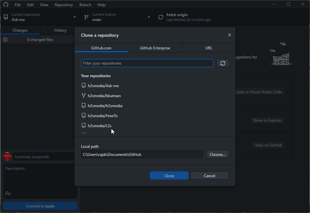Click the Fetch origin sync icon
The width and height of the screenshot is (310, 213).
160,17
